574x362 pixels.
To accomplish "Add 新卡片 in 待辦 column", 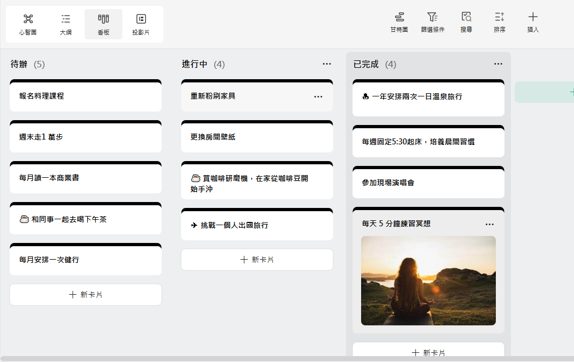I will pos(86,295).
